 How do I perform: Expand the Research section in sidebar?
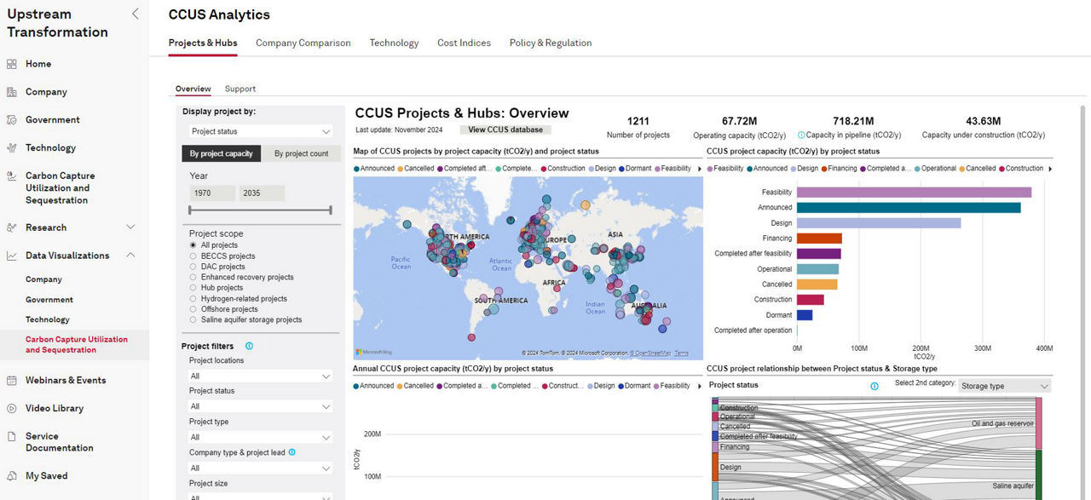coord(130,227)
